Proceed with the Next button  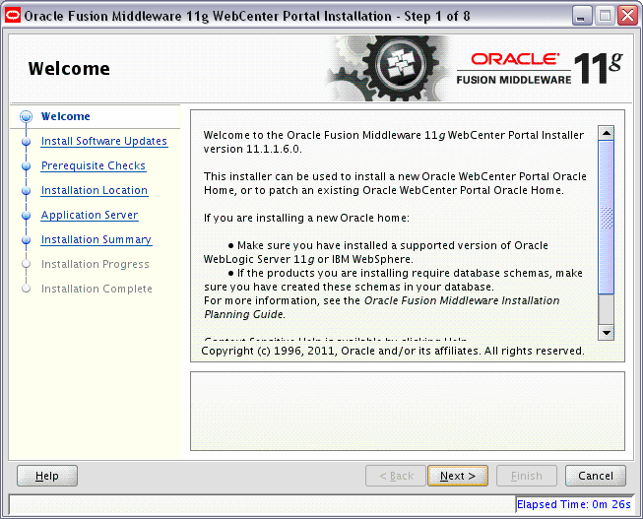tap(458, 476)
